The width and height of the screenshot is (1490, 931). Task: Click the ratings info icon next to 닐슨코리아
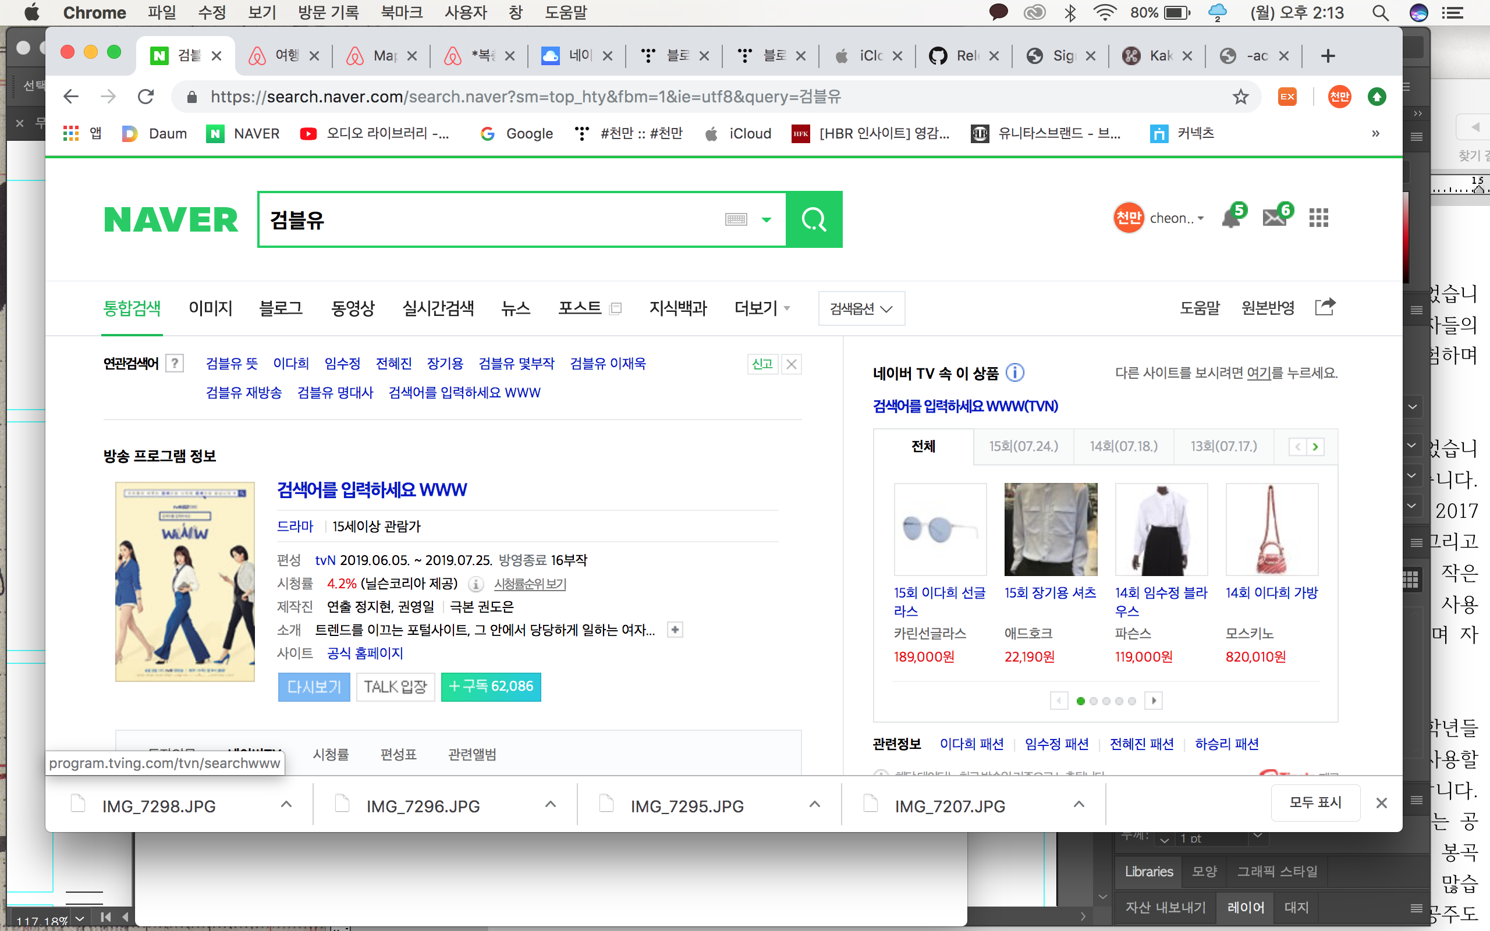click(x=476, y=584)
